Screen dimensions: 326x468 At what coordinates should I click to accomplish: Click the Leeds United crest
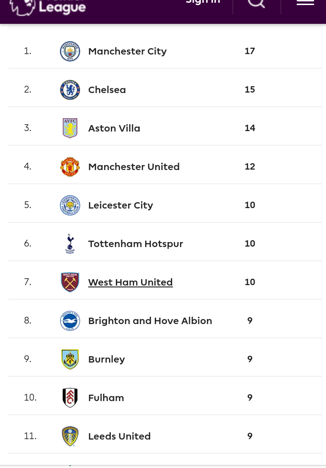point(70,436)
